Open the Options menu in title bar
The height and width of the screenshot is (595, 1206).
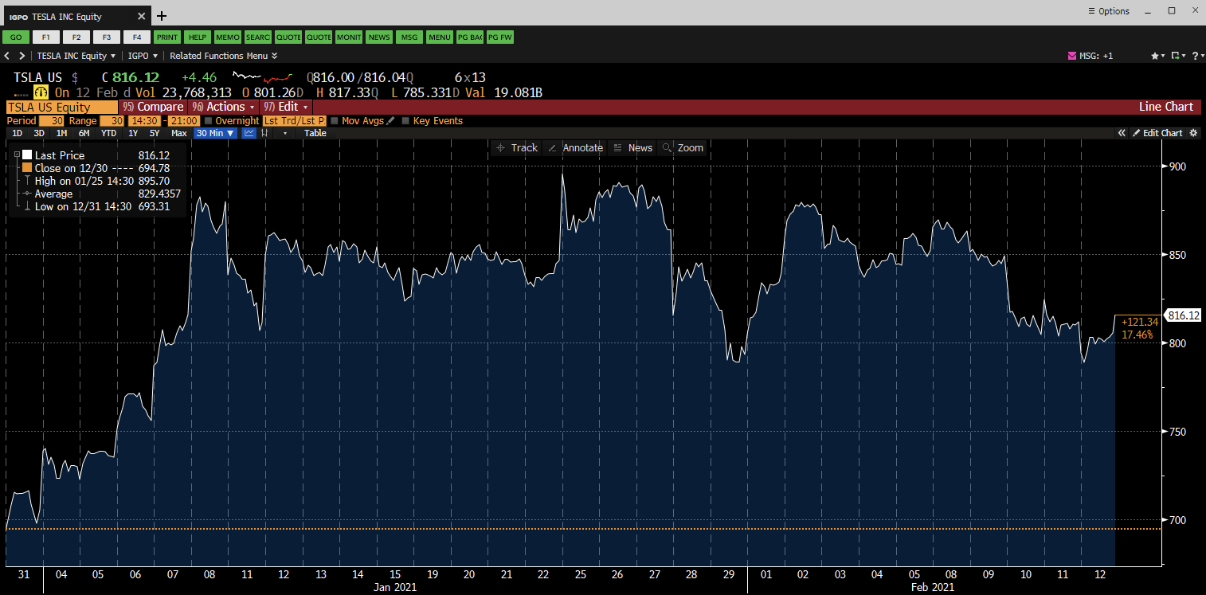[1108, 11]
